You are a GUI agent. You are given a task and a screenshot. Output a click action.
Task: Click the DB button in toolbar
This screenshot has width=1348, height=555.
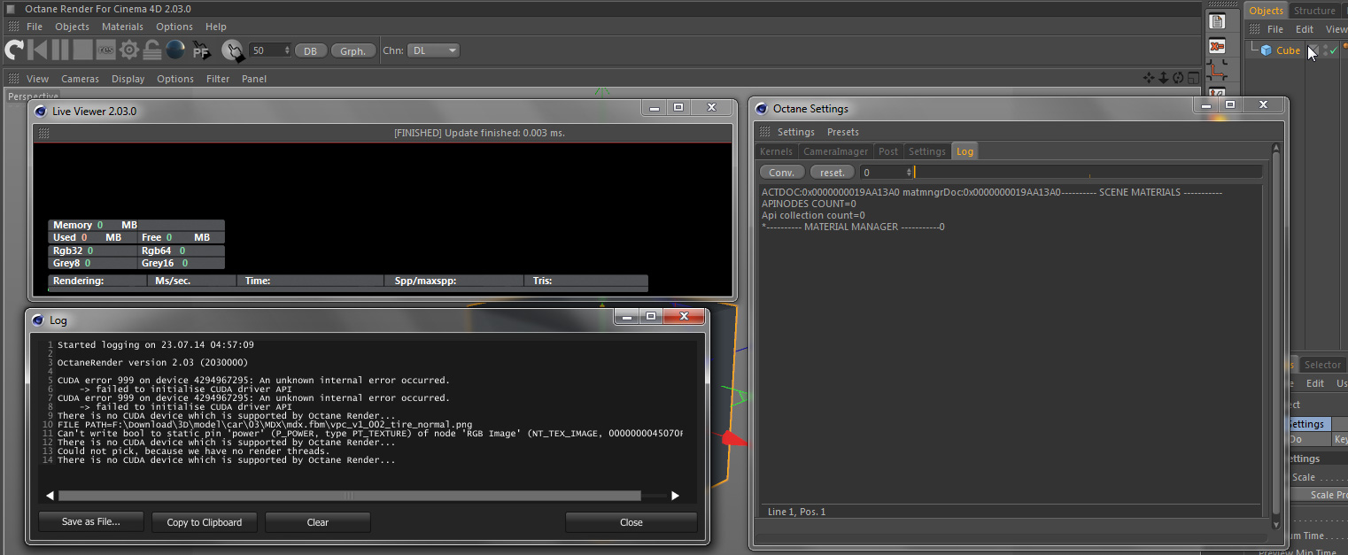310,50
